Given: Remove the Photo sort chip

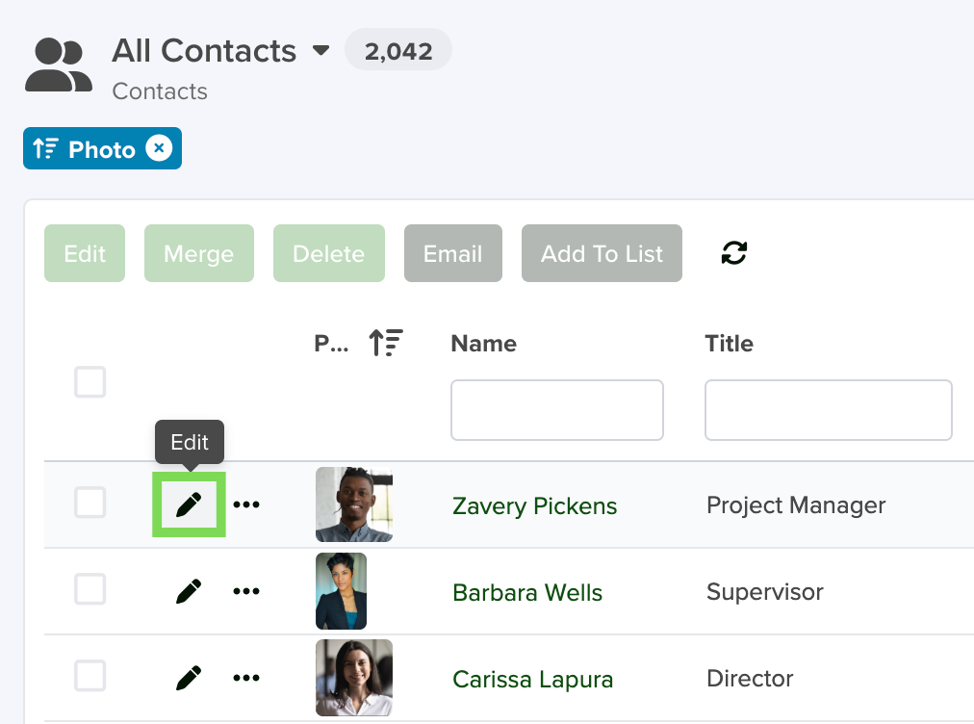Looking at the screenshot, I should (x=159, y=148).
